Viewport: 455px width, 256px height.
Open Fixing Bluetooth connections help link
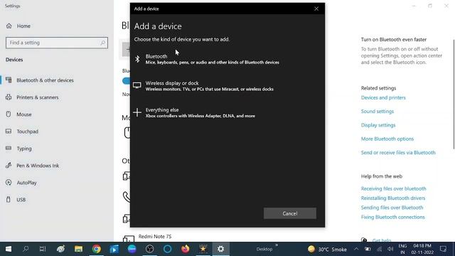tap(392, 217)
